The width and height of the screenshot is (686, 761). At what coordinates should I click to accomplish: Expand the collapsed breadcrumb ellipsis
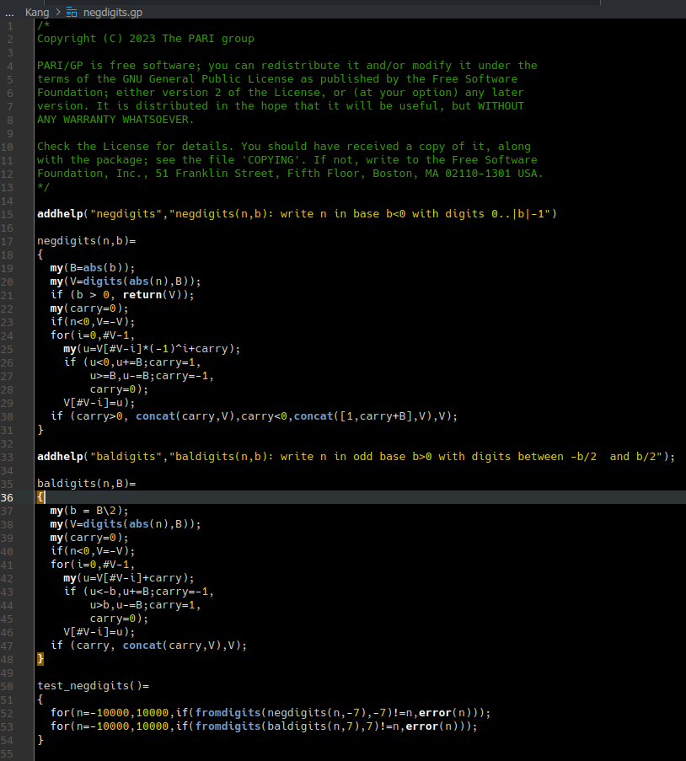pos(9,12)
